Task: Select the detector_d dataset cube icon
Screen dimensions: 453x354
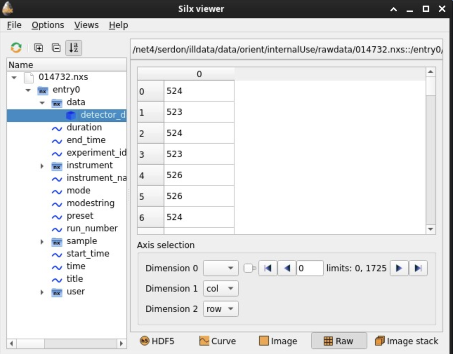Action: (x=71, y=115)
